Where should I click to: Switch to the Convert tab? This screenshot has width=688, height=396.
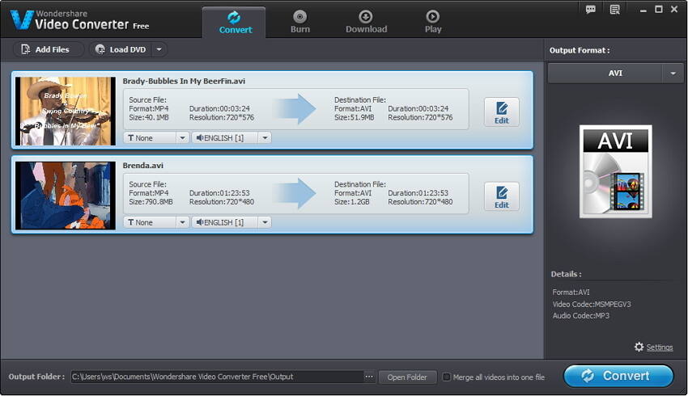[234, 23]
